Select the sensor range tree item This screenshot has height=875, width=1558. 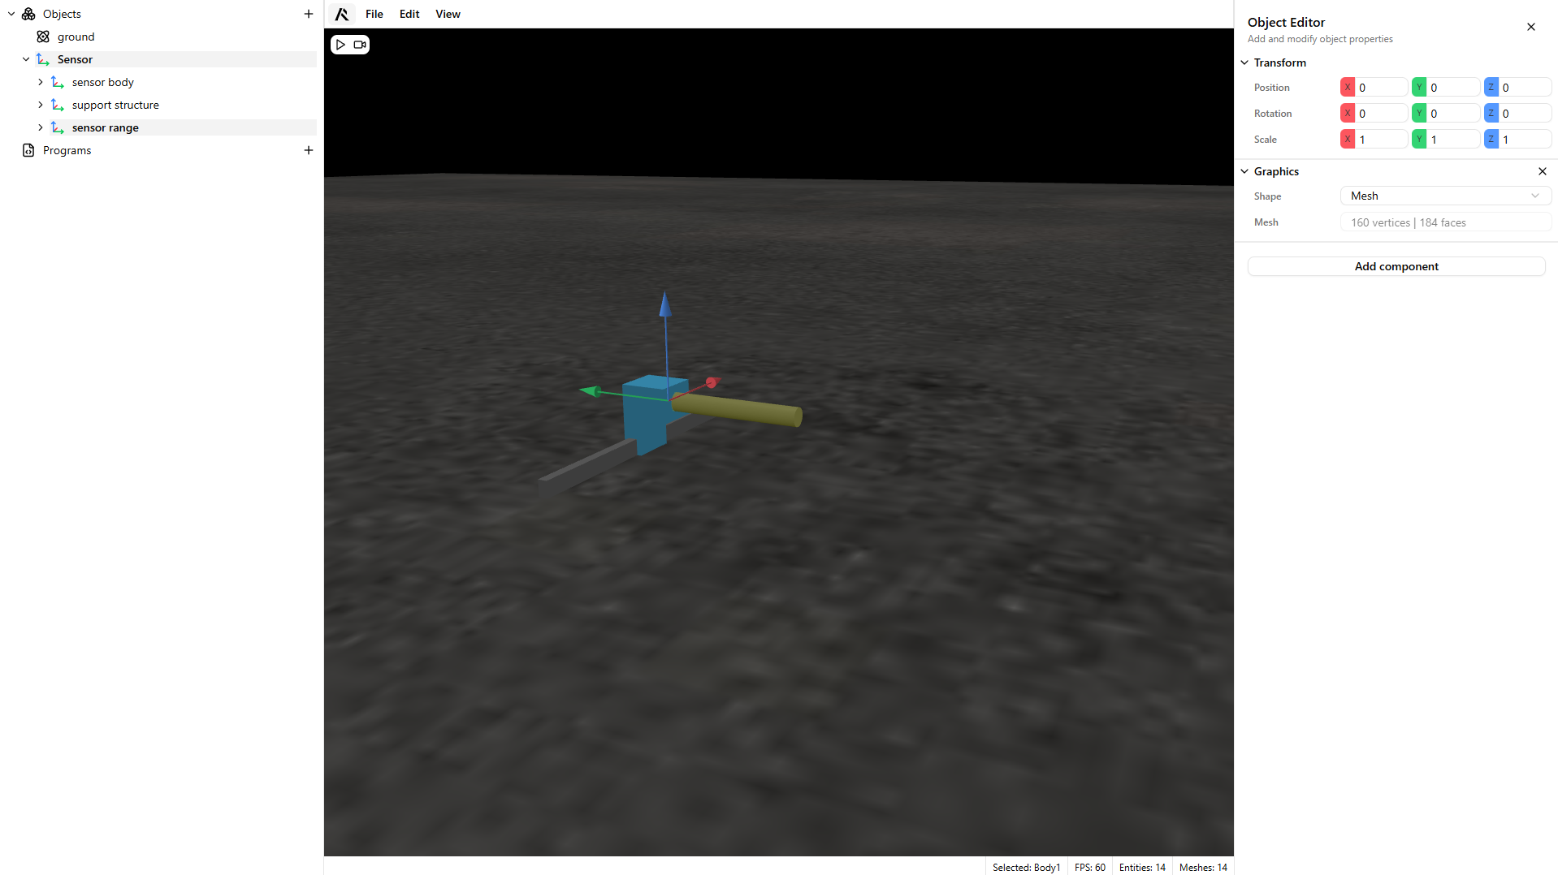point(105,127)
